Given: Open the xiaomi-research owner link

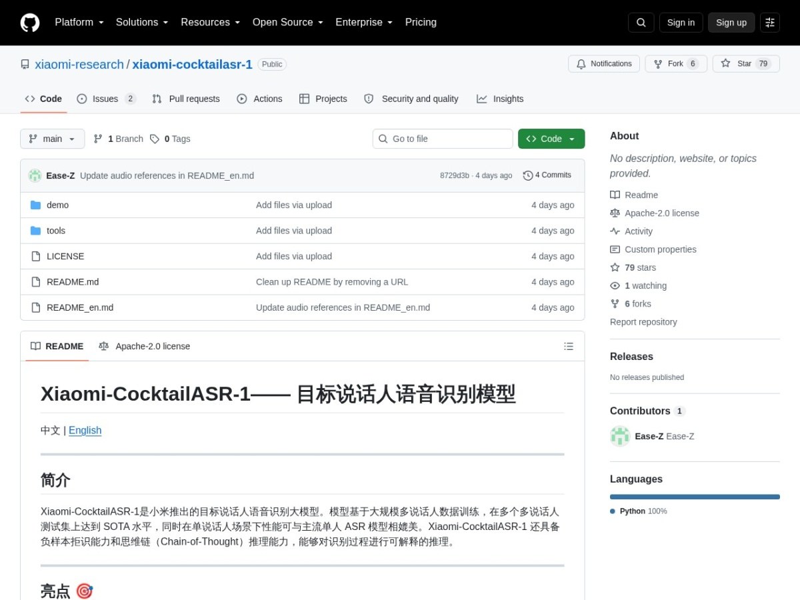Looking at the screenshot, I should click(79, 65).
